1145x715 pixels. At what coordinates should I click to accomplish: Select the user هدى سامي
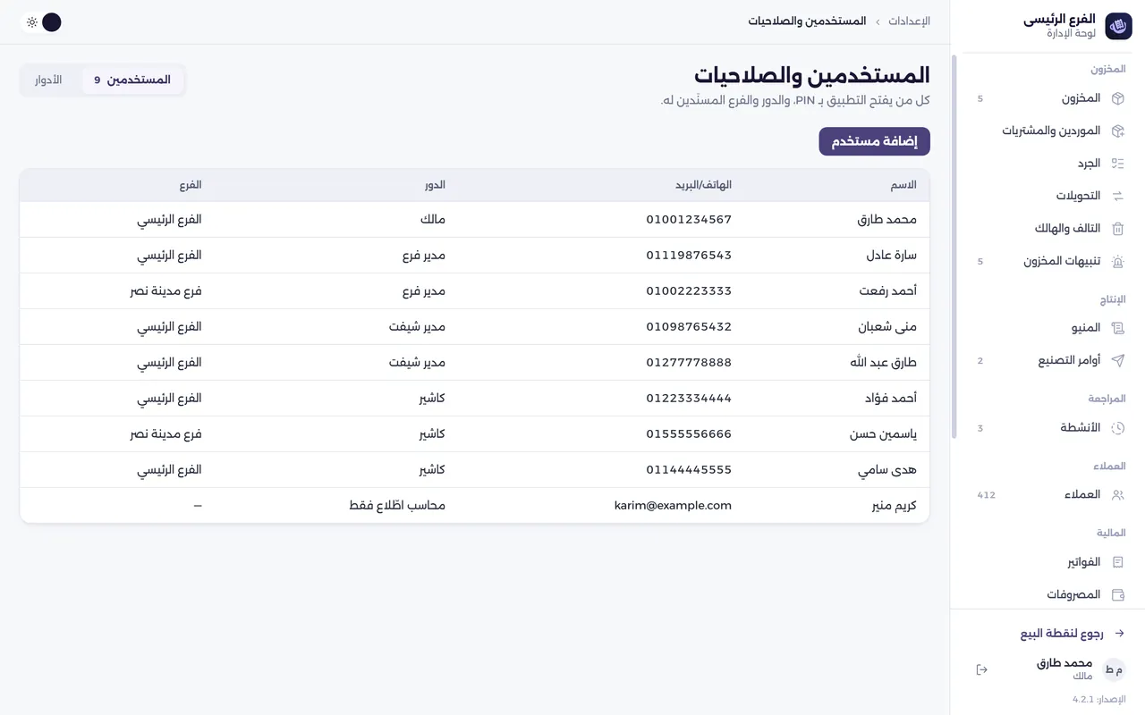coord(475,469)
